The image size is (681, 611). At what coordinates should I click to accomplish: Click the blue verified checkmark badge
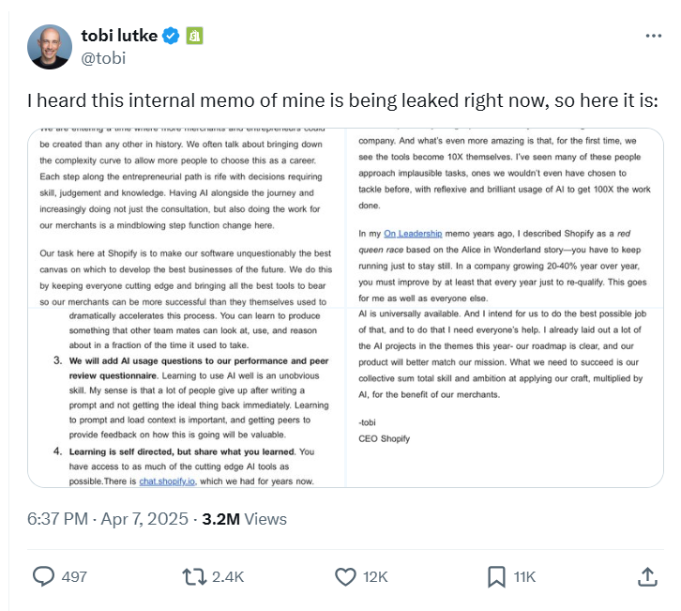click(x=171, y=37)
